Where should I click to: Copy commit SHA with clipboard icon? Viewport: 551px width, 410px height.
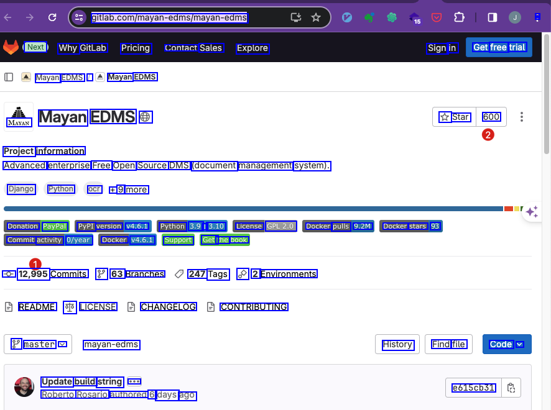pyautogui.click(x=511, y=388)
